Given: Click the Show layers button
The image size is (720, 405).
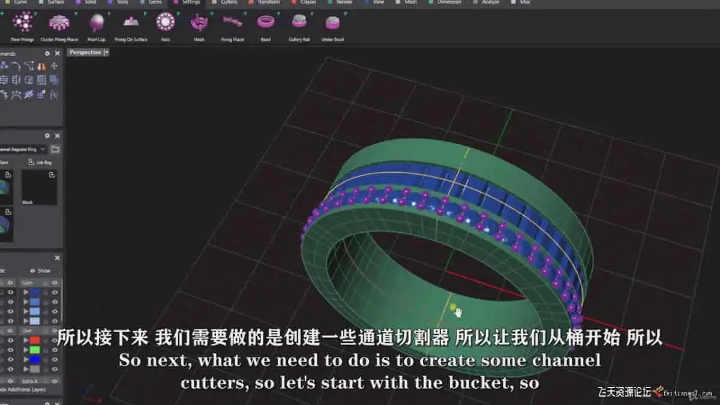Looking at the screenshot, I should click(41, 271).
